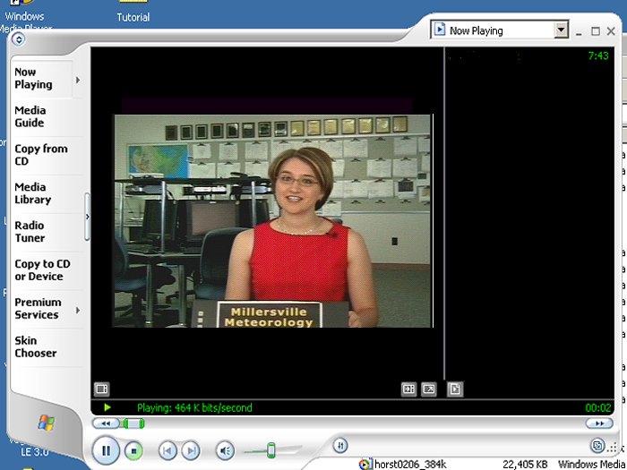Switch to skin mode with corner icon

click(597, 445)
